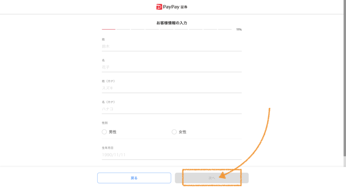Click the red first progress bar segment

108,29
